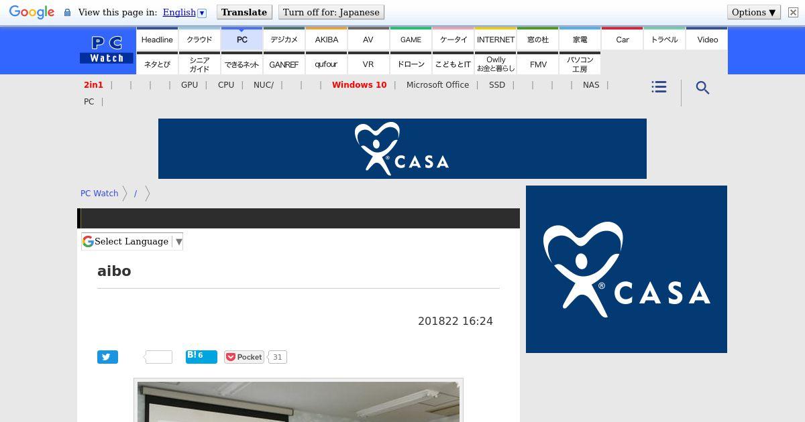Open the qufour tab

tap(326, 64)
